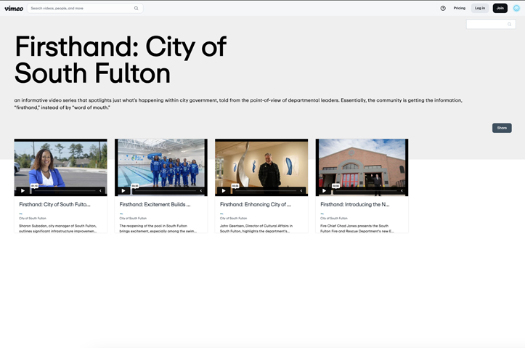Click the Join button
The width and height of the screenshot is (525, 348).
click(x=500, y=9)
